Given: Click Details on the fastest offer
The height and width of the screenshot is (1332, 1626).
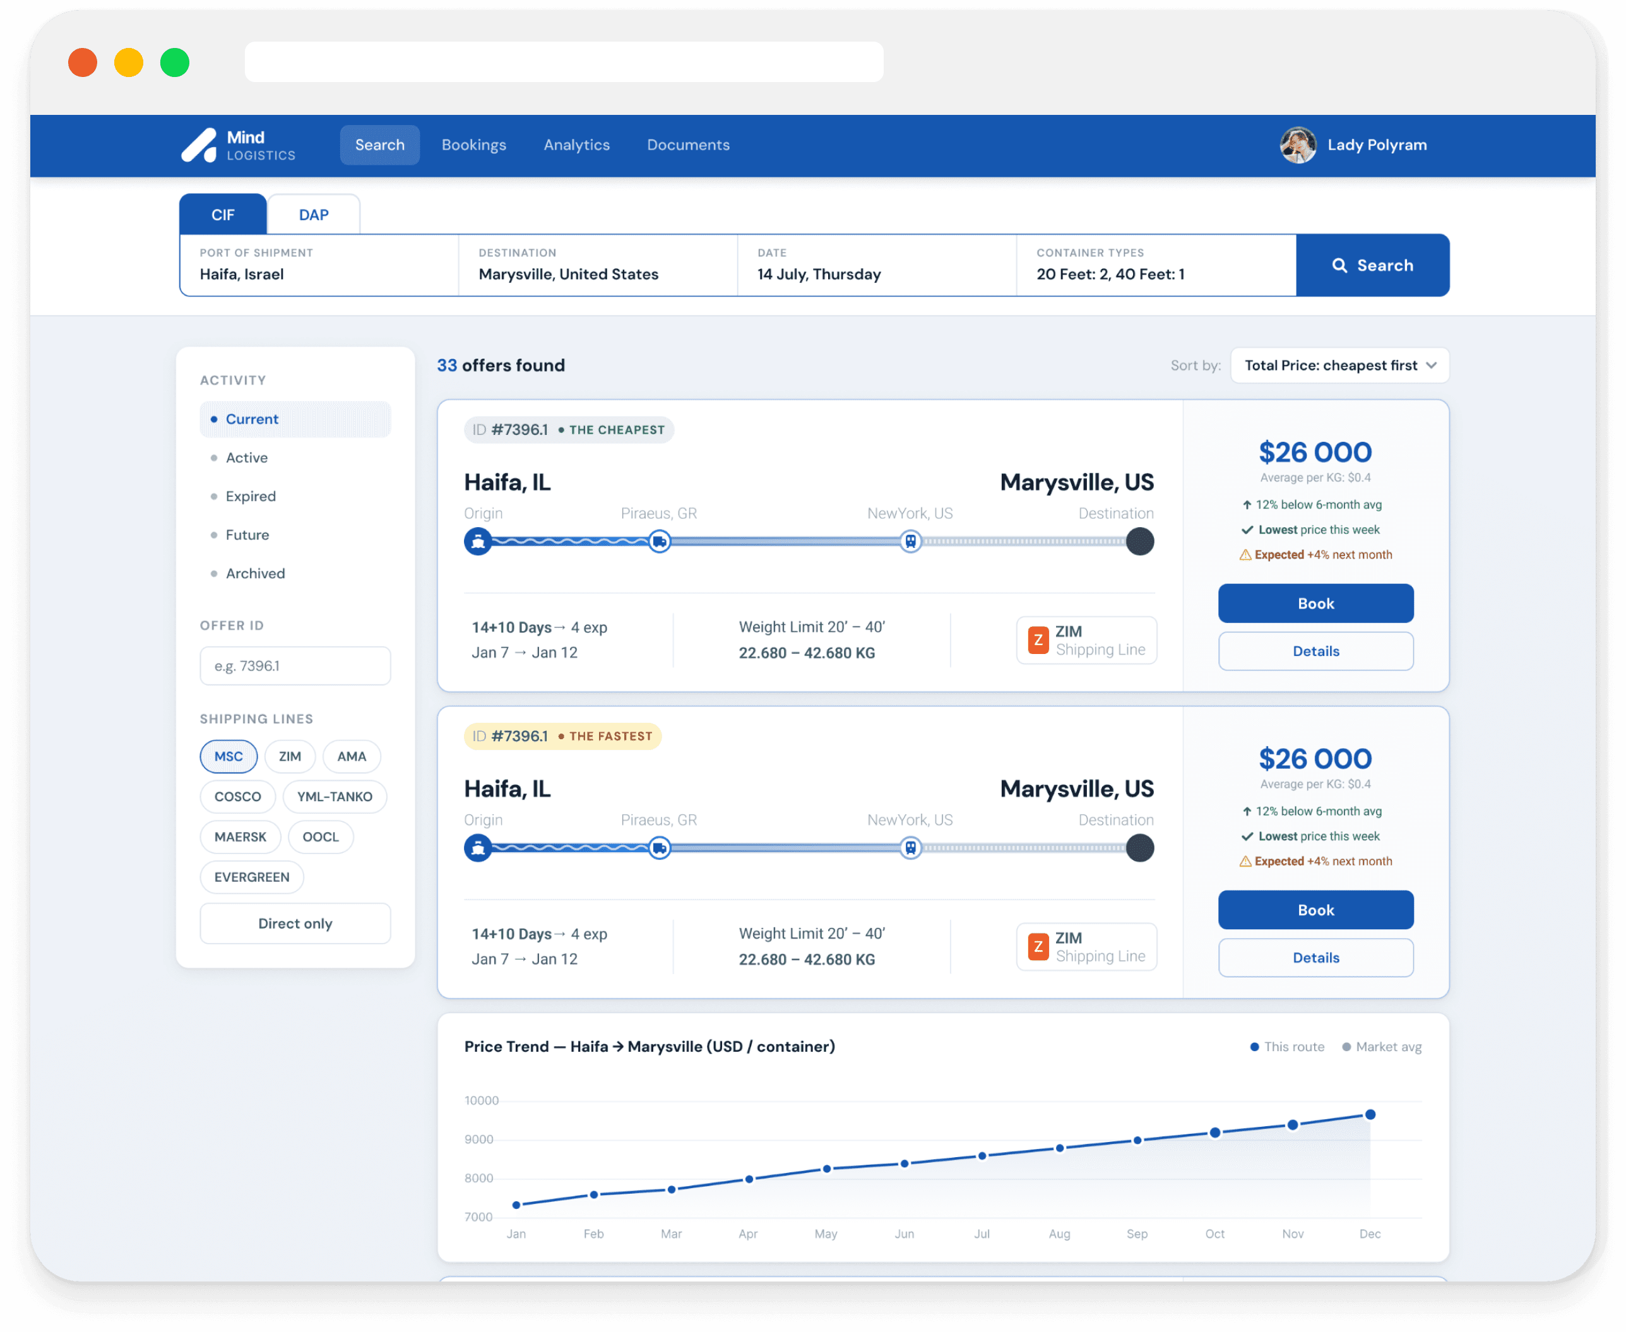Looking at the screenshot, I should [x=1315, y=958].
